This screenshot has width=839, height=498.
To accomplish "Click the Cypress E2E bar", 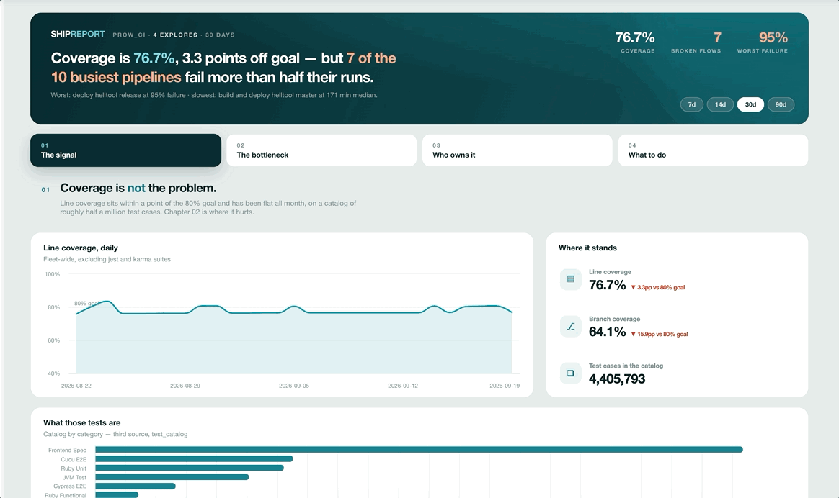I will [x=136, y=486].
